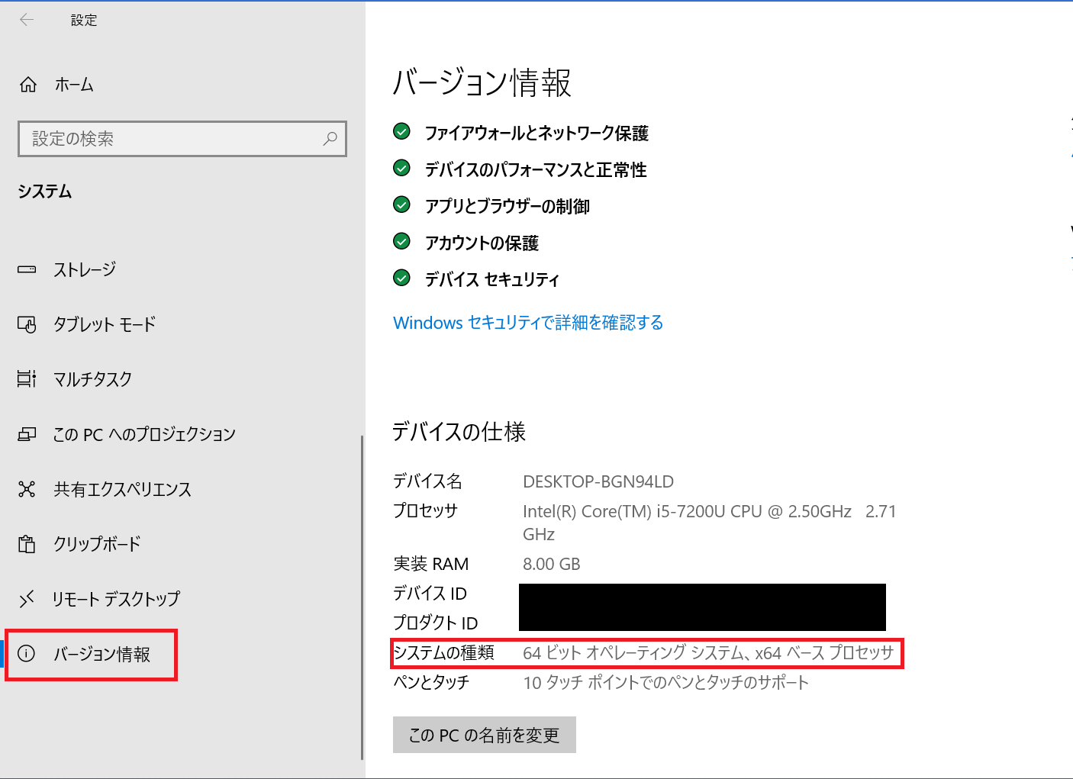Open Windows セキュリティで詳細を確認する link
Image resolution: width=1073 pixels, height=779 pixels.
[x=527, y=322]
